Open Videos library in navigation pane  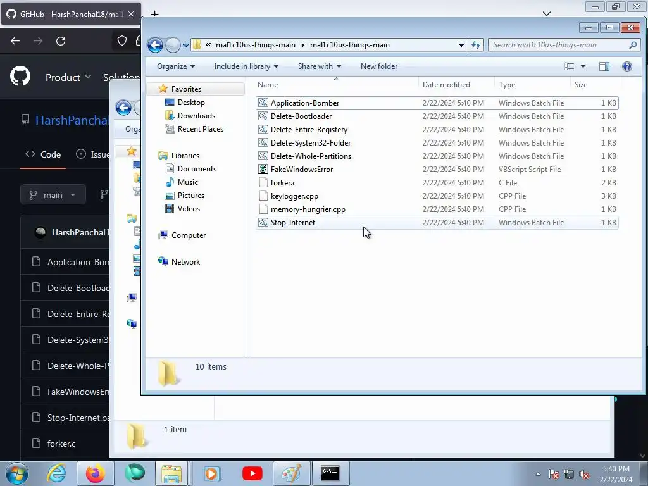[x=189, y=209]
